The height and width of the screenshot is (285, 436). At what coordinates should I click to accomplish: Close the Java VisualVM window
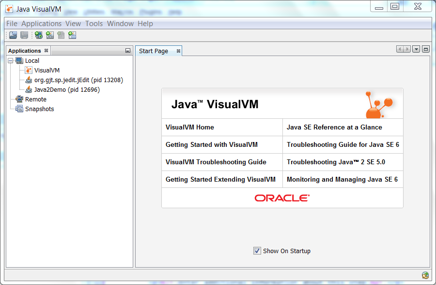[x=418, y=6]
